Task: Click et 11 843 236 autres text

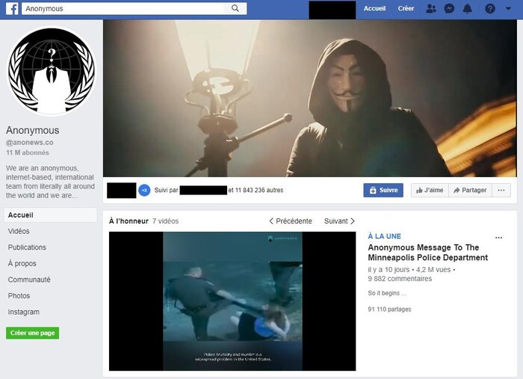Action: (x=256, y=190)
